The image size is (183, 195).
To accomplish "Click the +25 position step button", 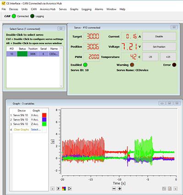I will point(168,57).
